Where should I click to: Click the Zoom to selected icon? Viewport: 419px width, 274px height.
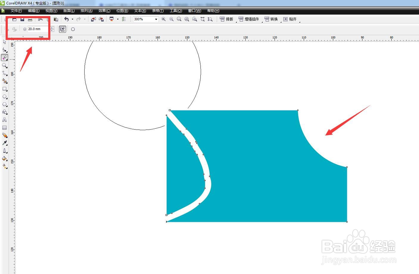179,19
